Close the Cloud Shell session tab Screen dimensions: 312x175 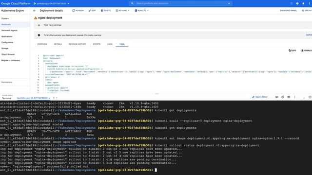tap(49, 98)
